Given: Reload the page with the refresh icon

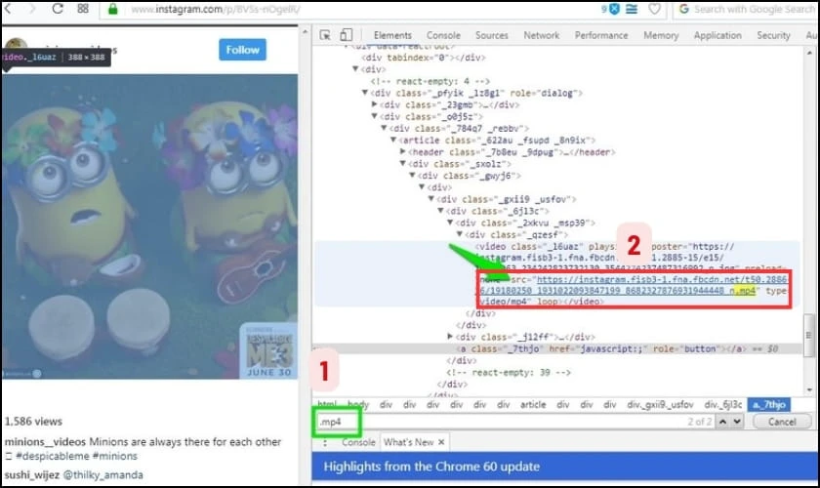Looking at the screenshot, I should coord(58,9).
